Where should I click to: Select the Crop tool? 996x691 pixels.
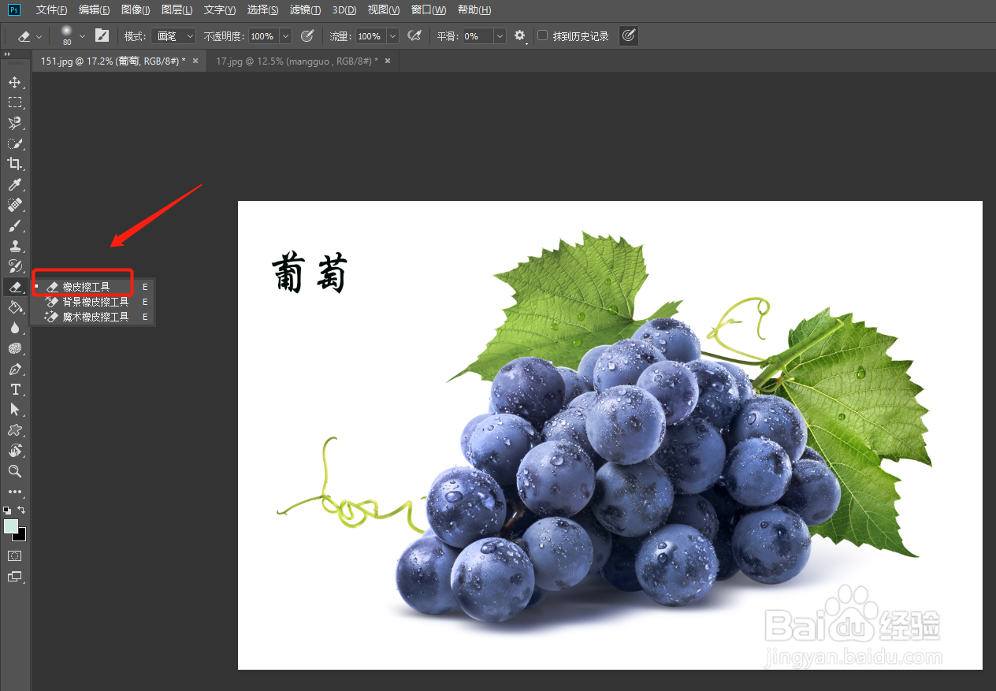[x=14, y=164]
